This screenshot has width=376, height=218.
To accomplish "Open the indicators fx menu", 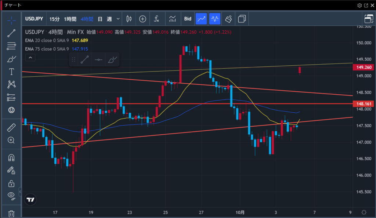I will [x=157, y=19].
